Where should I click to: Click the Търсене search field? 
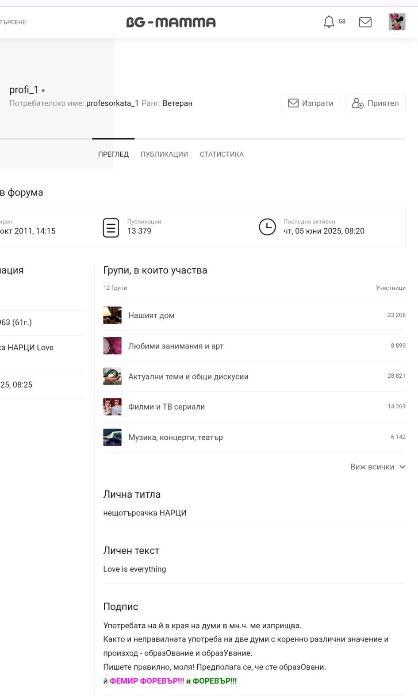13,22
